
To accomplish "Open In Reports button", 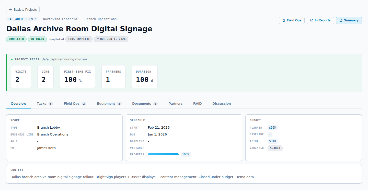I will pyautogui.click(x=320, y=20).
